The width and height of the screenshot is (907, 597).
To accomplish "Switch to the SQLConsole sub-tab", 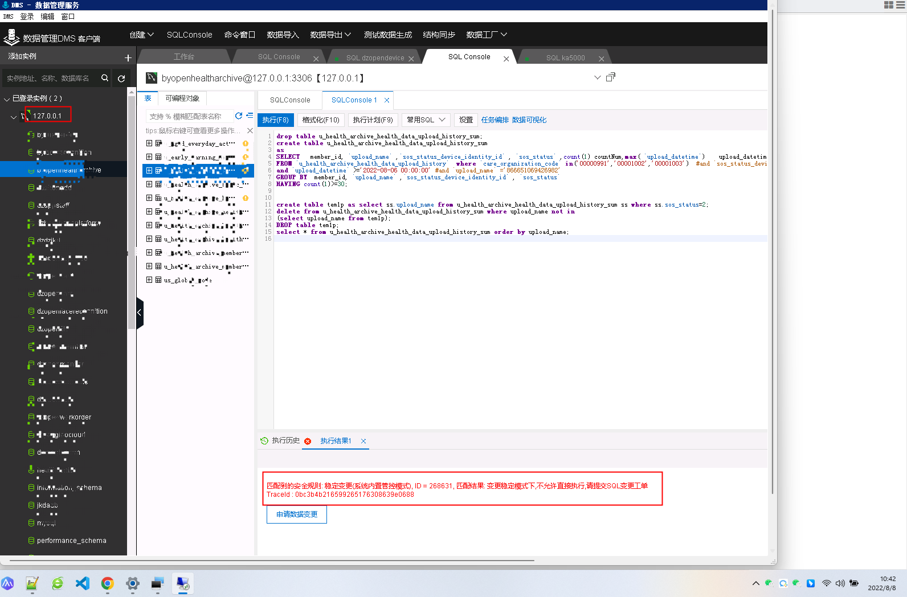I will pyautogui.click(x=290, y=100).
